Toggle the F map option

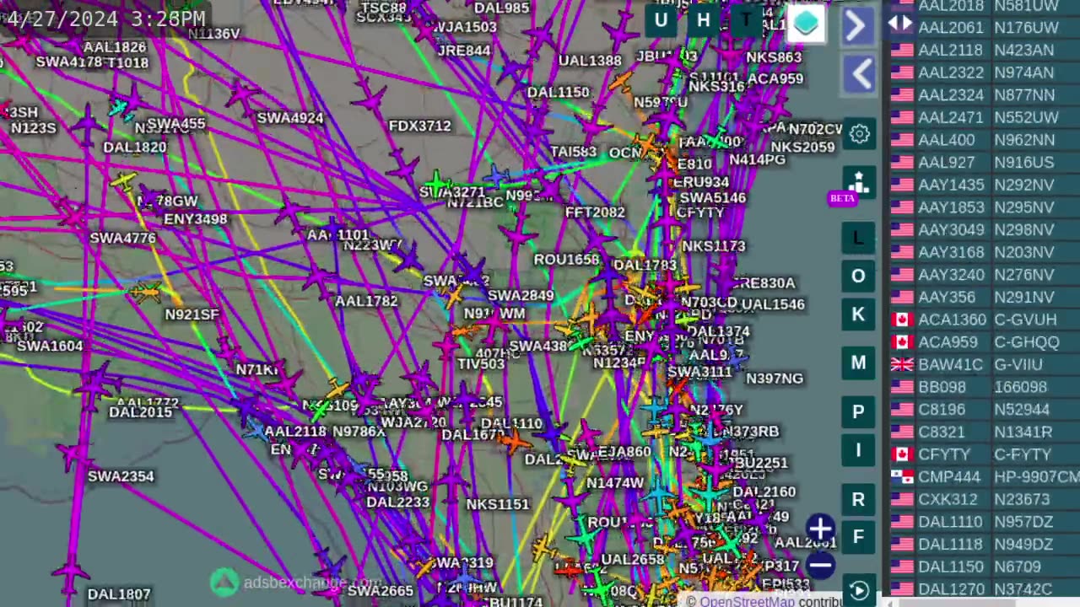click(858, 537)
